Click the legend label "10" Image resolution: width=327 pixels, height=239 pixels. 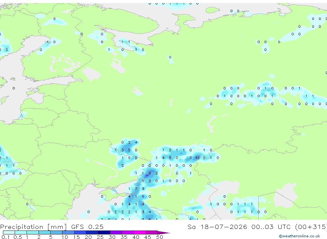(x=65, y=237)
